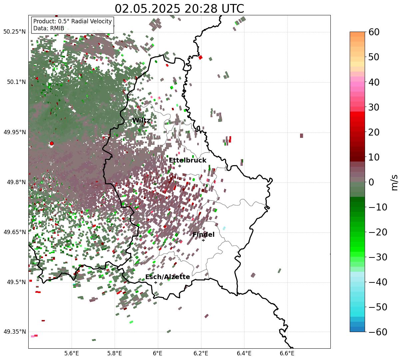Viewport: 402px width, 360px height.
Task: Click the Wiltz cross marker
Action: pyautogui.click(x=143, y=126)
